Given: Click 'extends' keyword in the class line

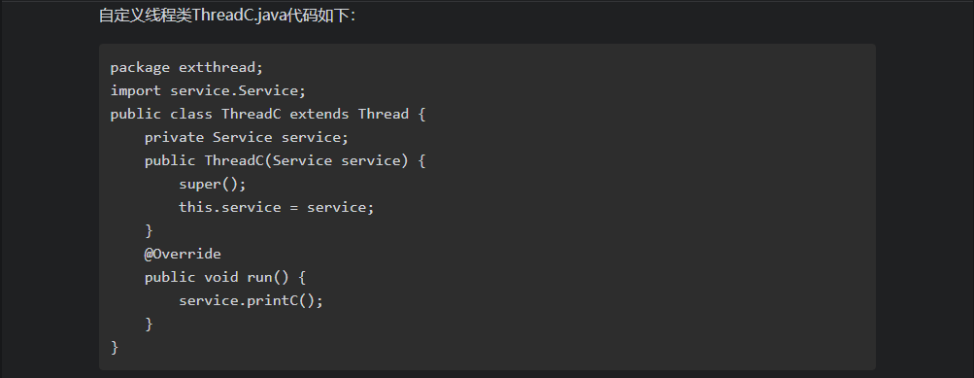Looking at the screenshot, I should 319,114.
